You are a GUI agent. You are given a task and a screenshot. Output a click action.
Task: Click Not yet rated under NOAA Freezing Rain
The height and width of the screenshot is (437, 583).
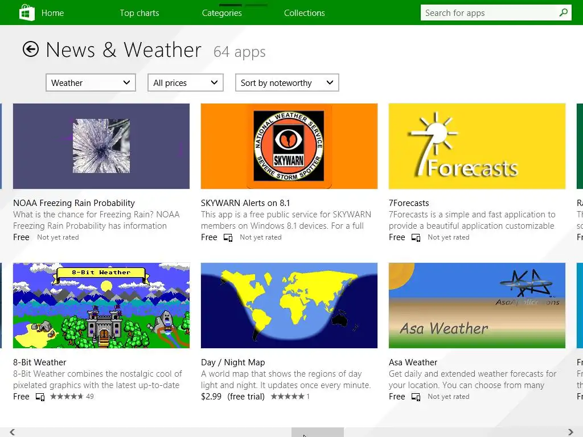[x=58, y=237]
